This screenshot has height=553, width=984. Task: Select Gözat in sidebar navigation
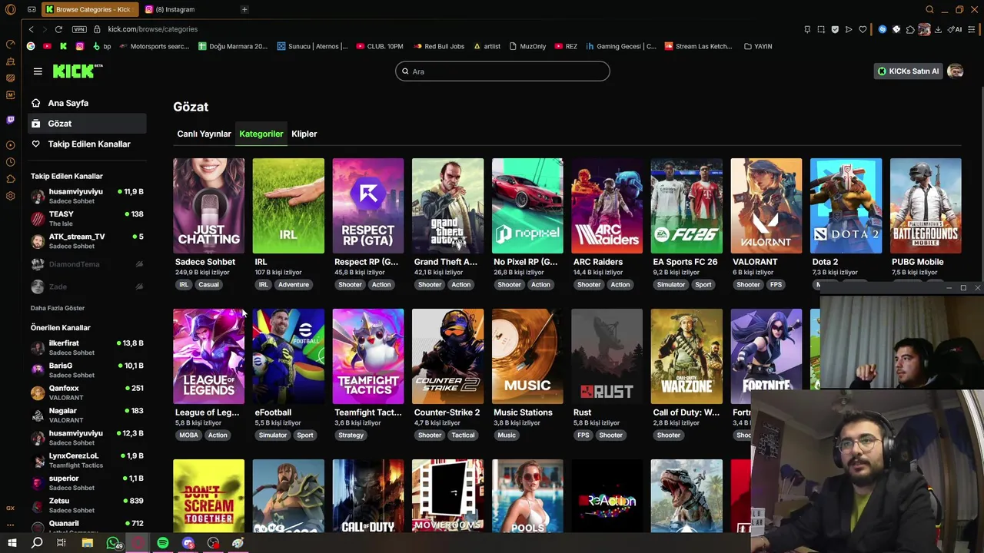point(87,124)
